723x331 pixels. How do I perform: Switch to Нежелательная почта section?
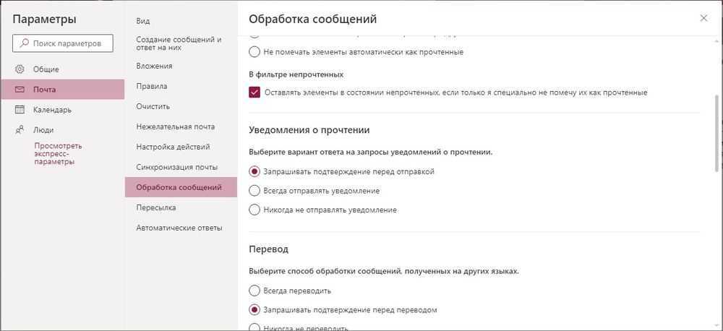coord(175,126)
